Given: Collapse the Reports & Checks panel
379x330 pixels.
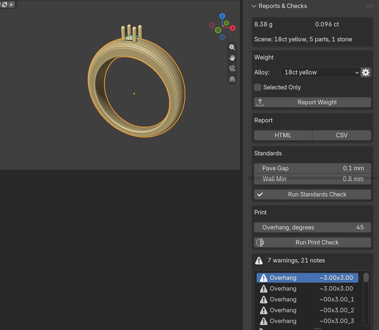Looking at the screenshot, I should click(254, 6).
